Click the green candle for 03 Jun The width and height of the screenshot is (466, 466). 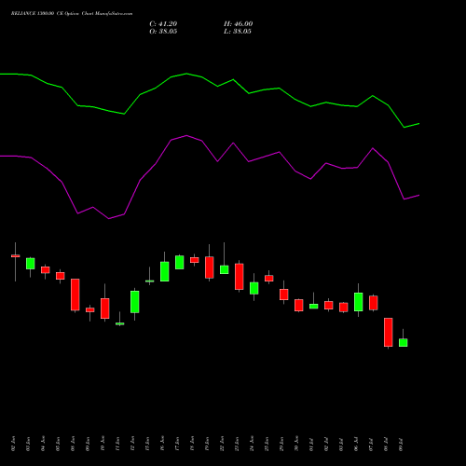point(31,264)
